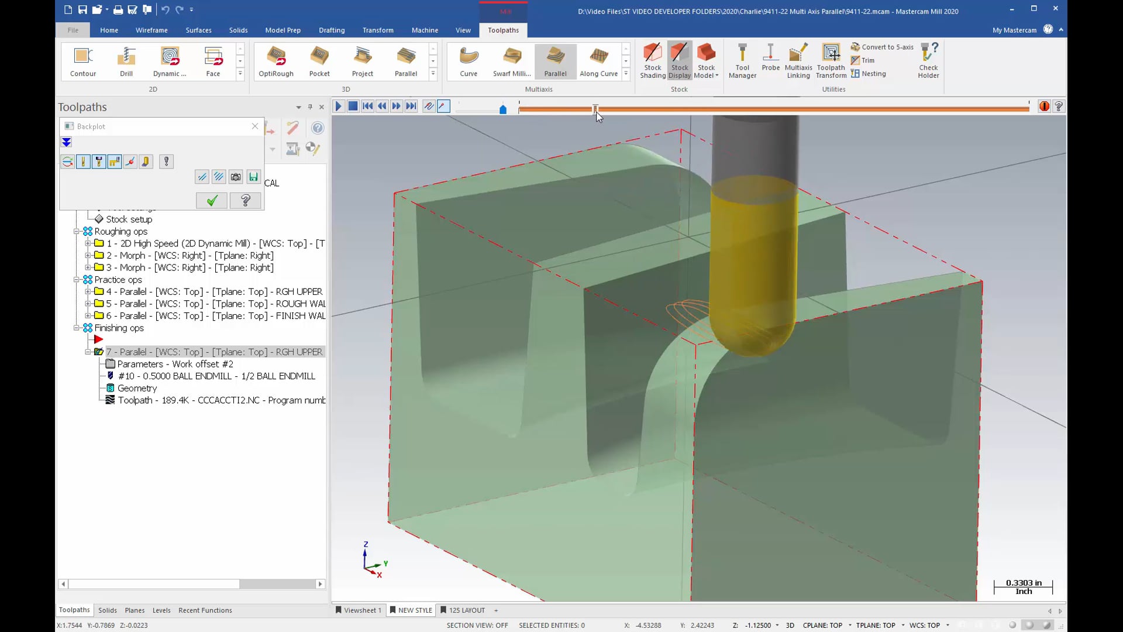Toggle Section View Off status
This screenshot has width=1123, height=632.
coord(477,625)
